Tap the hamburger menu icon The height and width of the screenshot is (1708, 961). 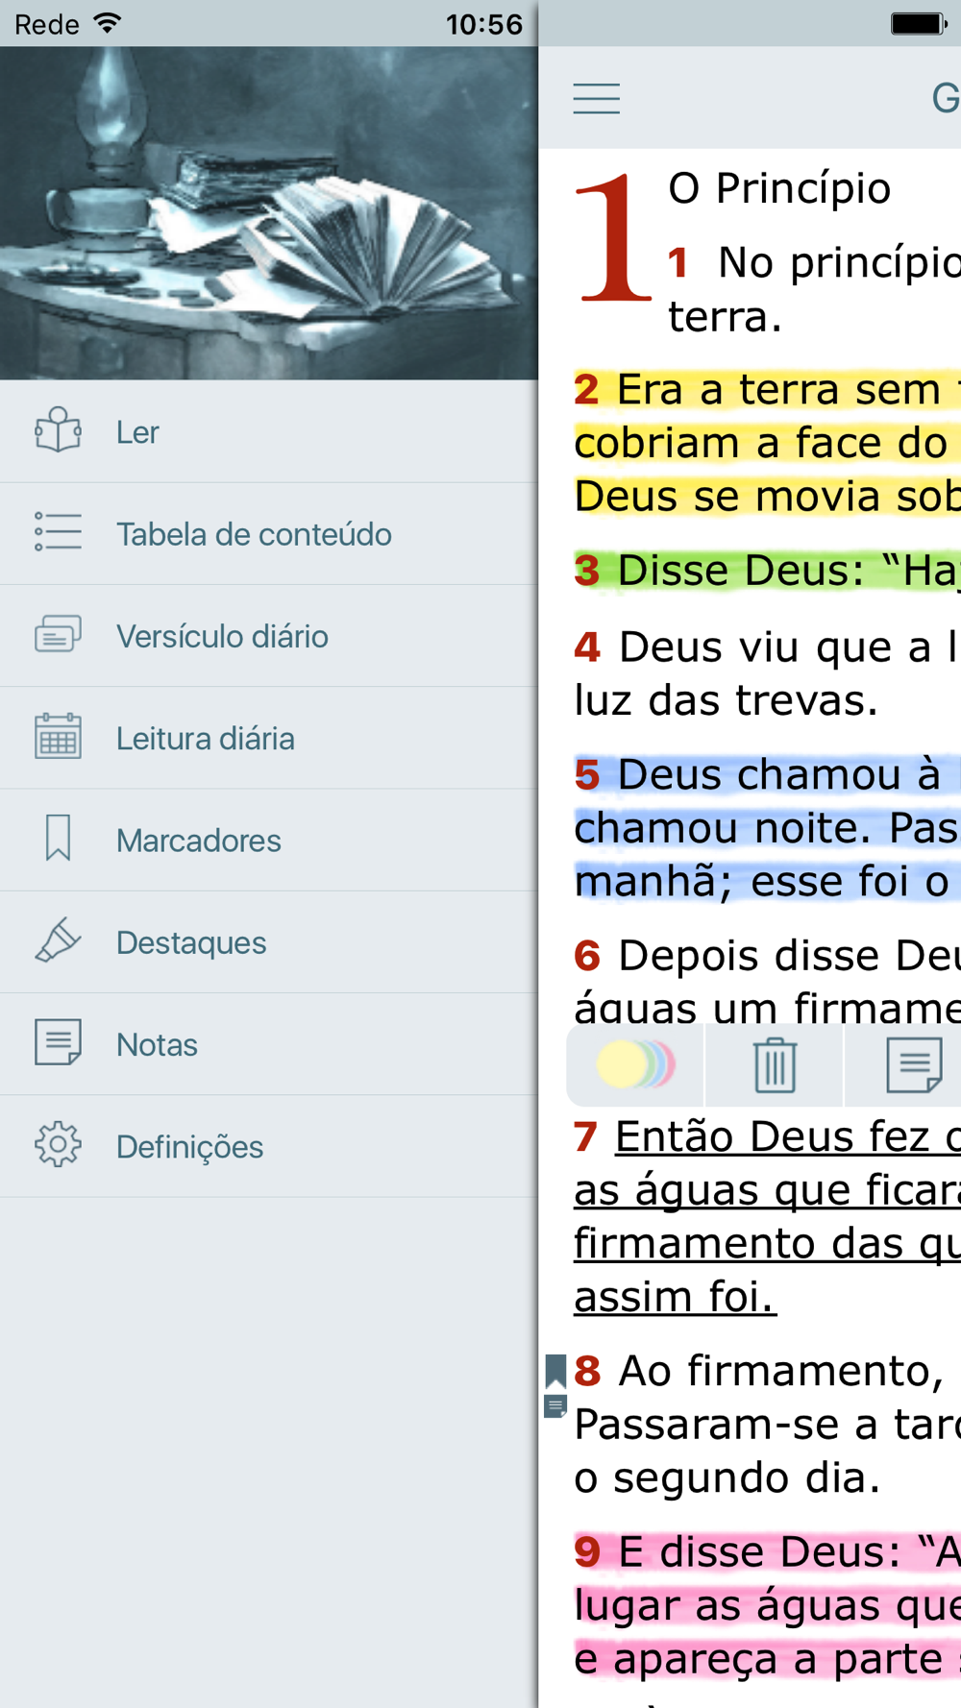596,99
